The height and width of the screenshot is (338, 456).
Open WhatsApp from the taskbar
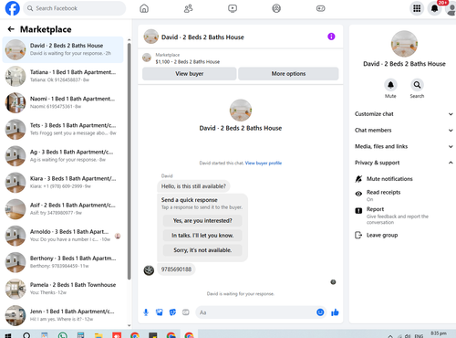pos(63,335)
